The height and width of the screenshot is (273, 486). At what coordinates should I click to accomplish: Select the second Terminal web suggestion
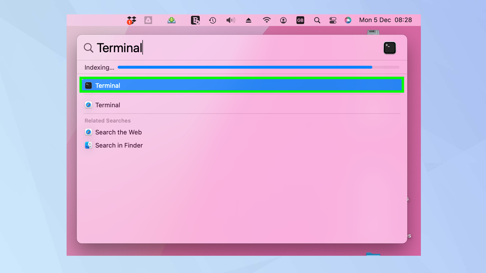pyautogui.click(x=108, y=105)
